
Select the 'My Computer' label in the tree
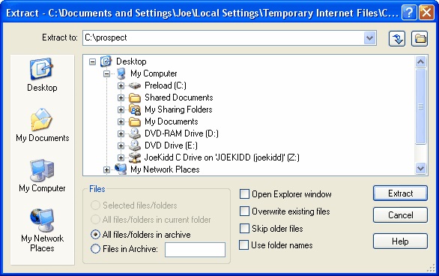click(x=154, y=73)
